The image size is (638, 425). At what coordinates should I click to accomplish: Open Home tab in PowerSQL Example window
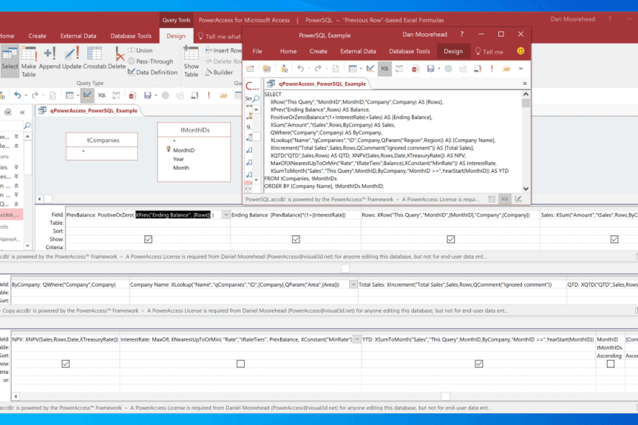(x=288, y=51)
